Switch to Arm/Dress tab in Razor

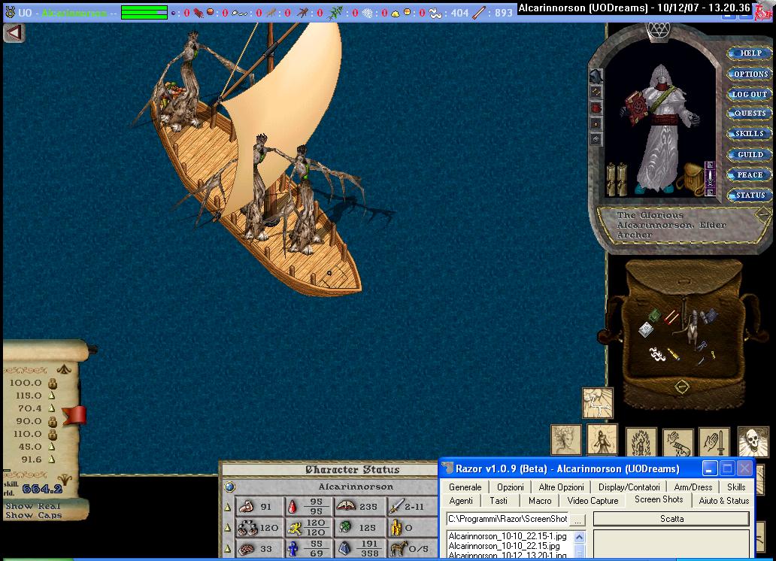point(693,487)
